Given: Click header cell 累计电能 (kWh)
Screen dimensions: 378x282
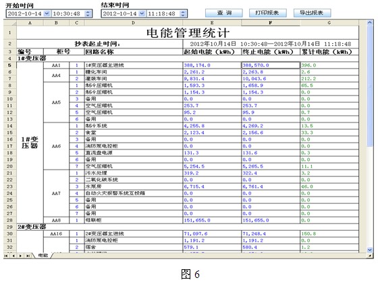Looking at the screenshot, I should (329, 52).
